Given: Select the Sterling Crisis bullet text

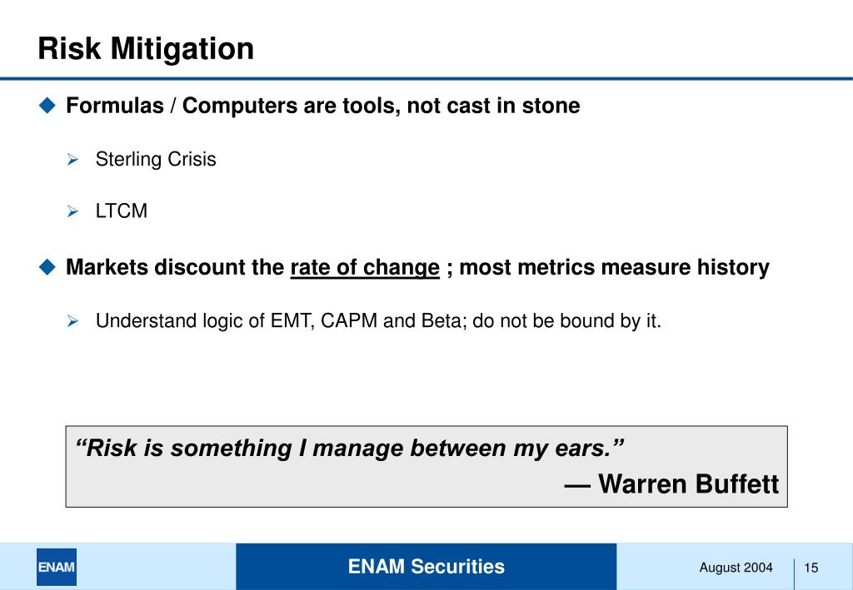Looking at the screenshot, I should click(x=156, y=159).
